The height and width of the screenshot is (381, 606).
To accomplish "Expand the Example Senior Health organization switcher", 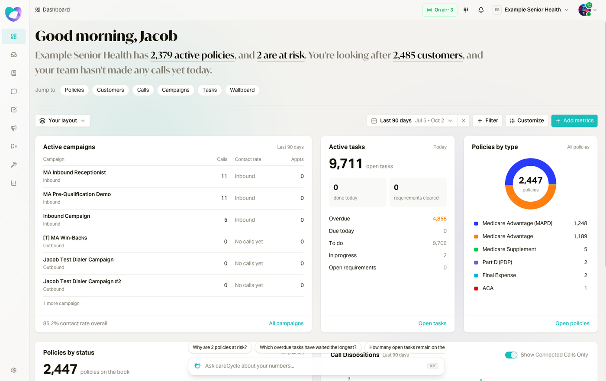I will pos(531,10).
